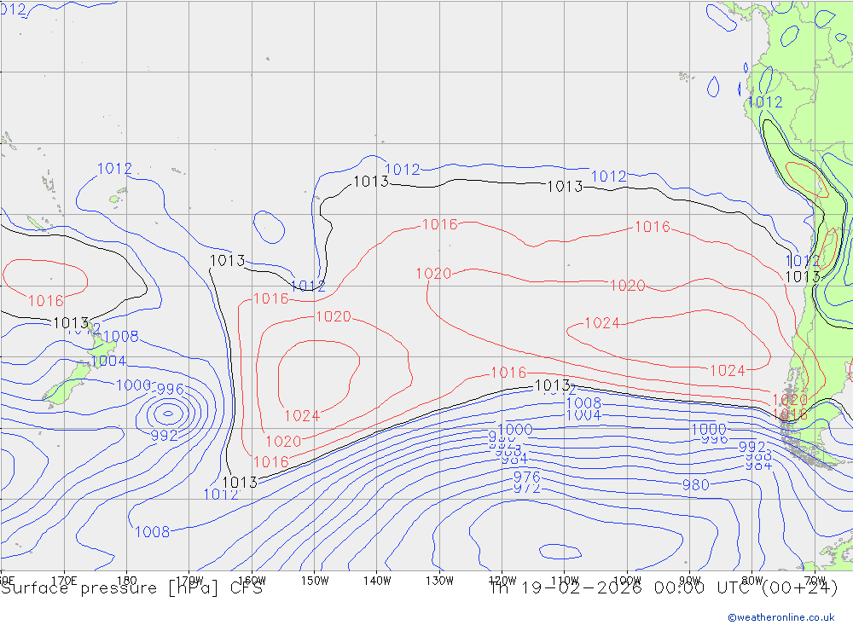Click the 170E longitude axis label
Screen dimensions: 853x625
(x=64, y=581)
